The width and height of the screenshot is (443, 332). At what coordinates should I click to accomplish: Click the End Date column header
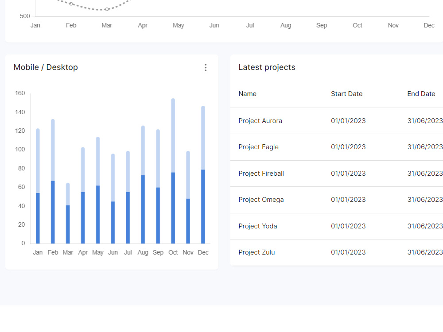pos(421,94)
